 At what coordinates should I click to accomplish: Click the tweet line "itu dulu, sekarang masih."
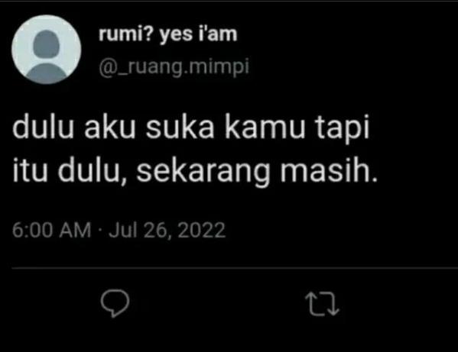195,170
